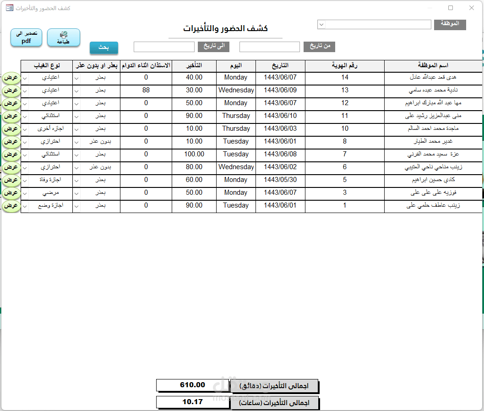Click the تصدير الى pdf export button
484x411 pixels.
(x=26, y=37)
